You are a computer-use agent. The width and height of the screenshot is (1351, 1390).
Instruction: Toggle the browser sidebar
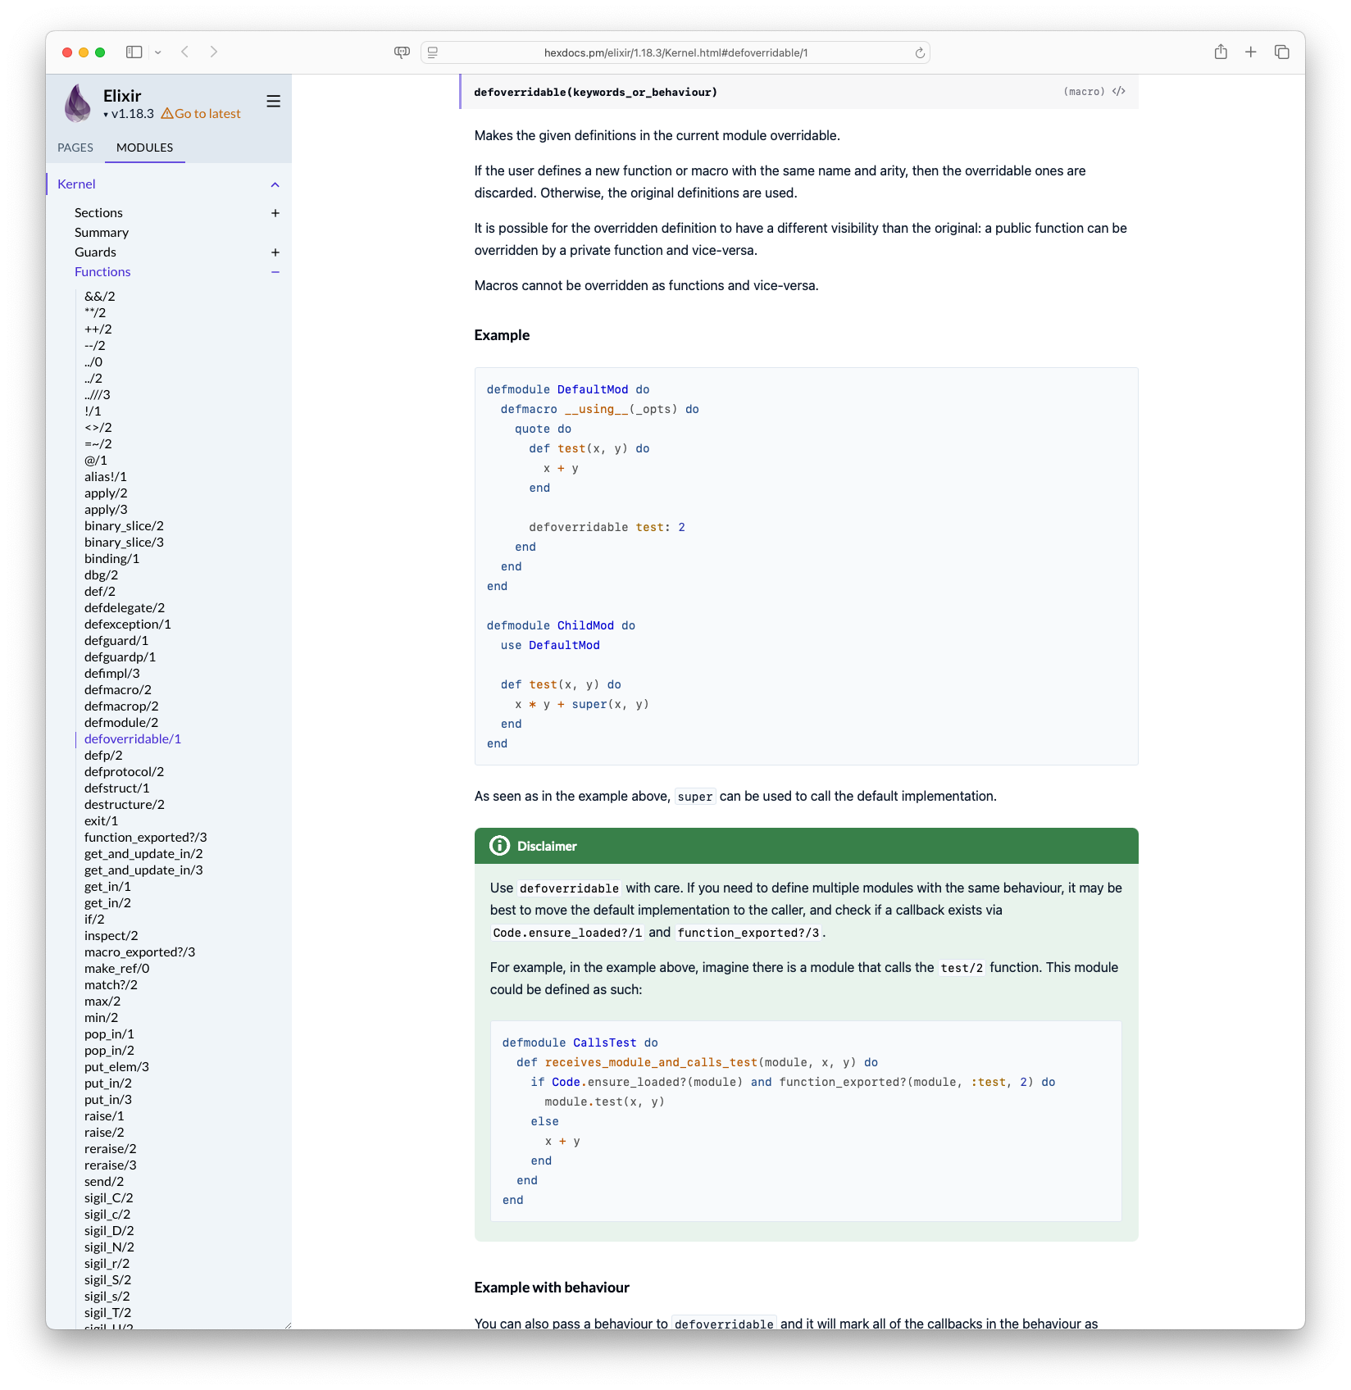point(134,52)
